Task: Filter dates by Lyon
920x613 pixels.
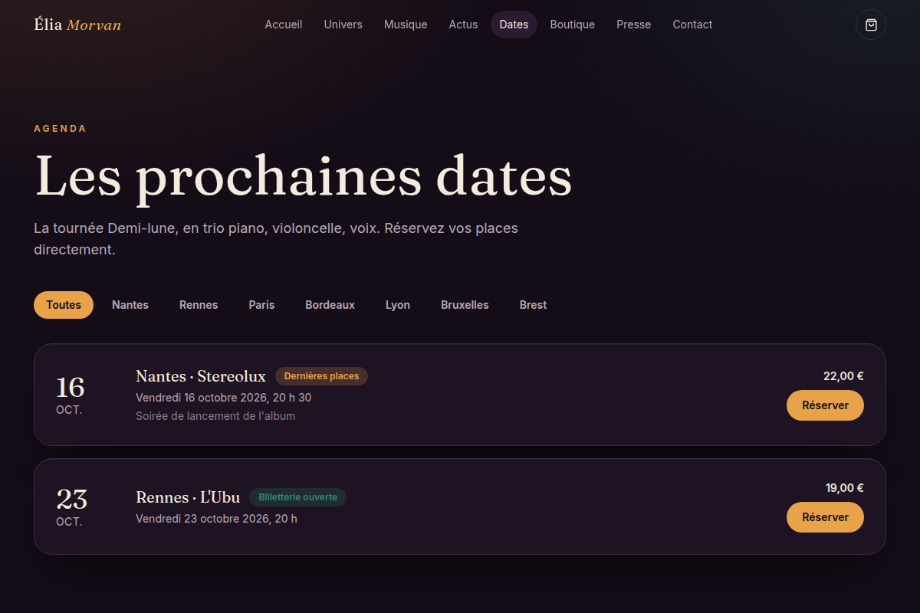Action: pyautogui.click(x=398, y=305)
